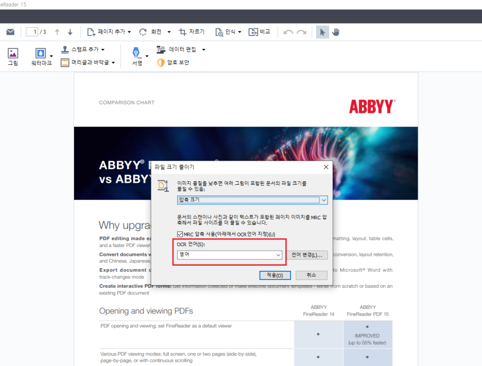Screen dimensions: 482x366
Task: Select the pointer arrow tool
Action: pyautogui.click(x=322, y=32)
